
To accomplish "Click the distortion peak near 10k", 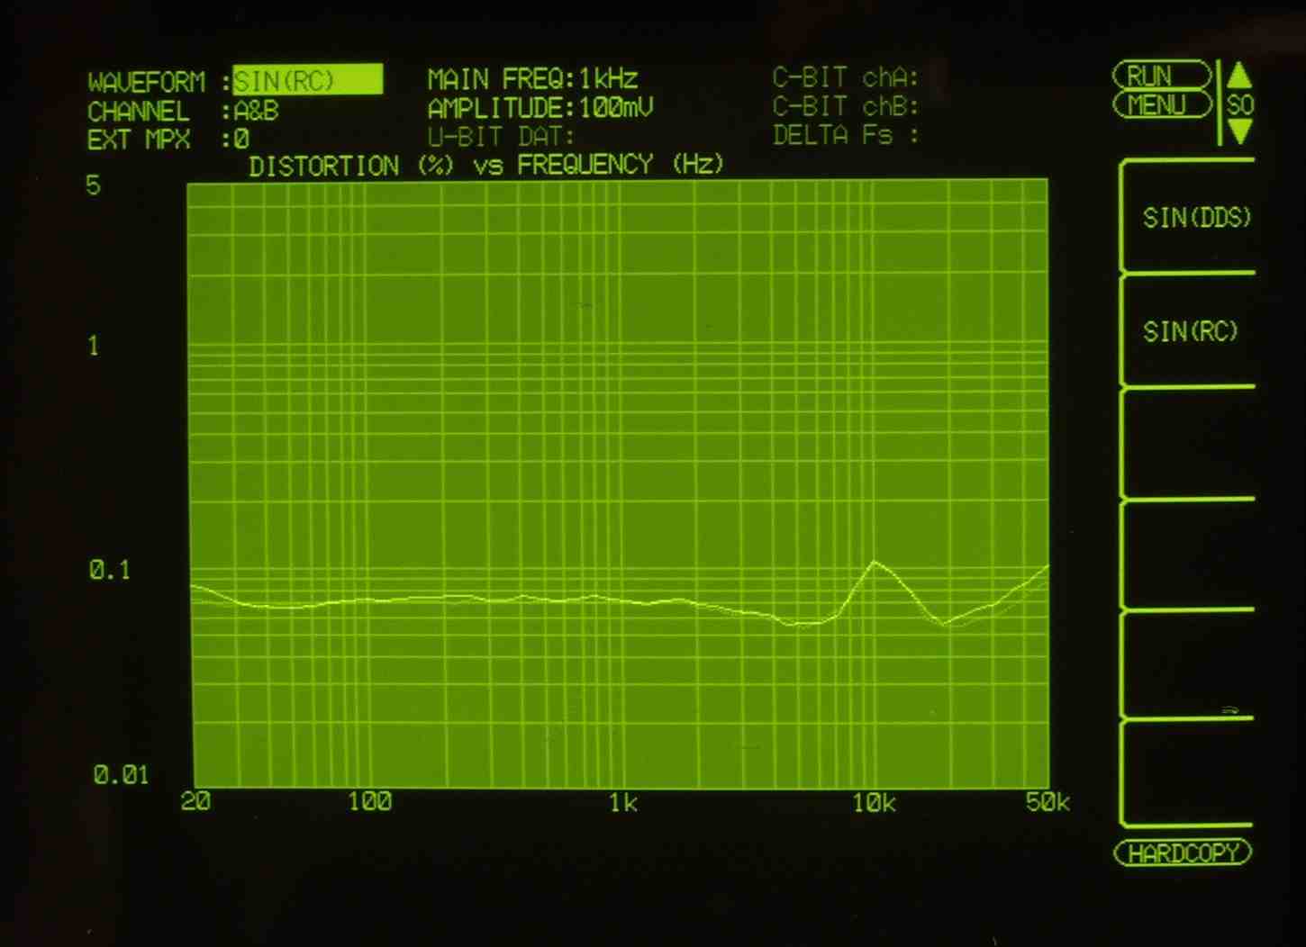I will [874, 564].
